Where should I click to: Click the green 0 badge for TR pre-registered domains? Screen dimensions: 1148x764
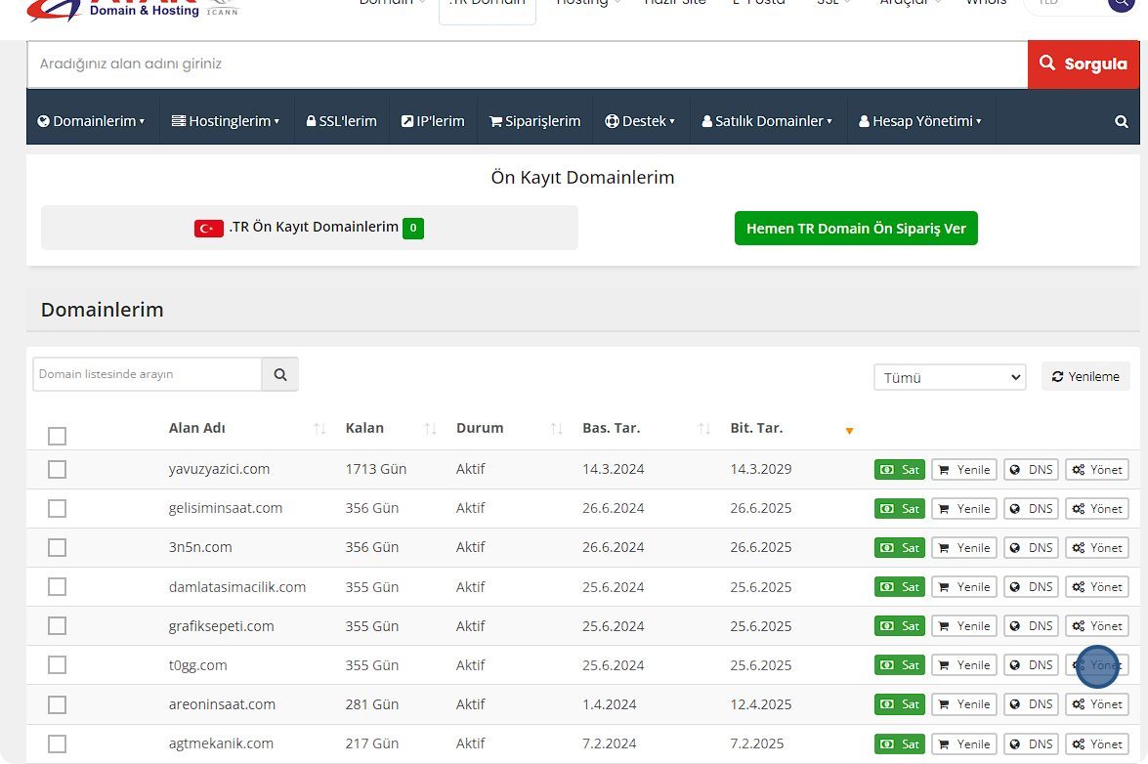(413, 229)
